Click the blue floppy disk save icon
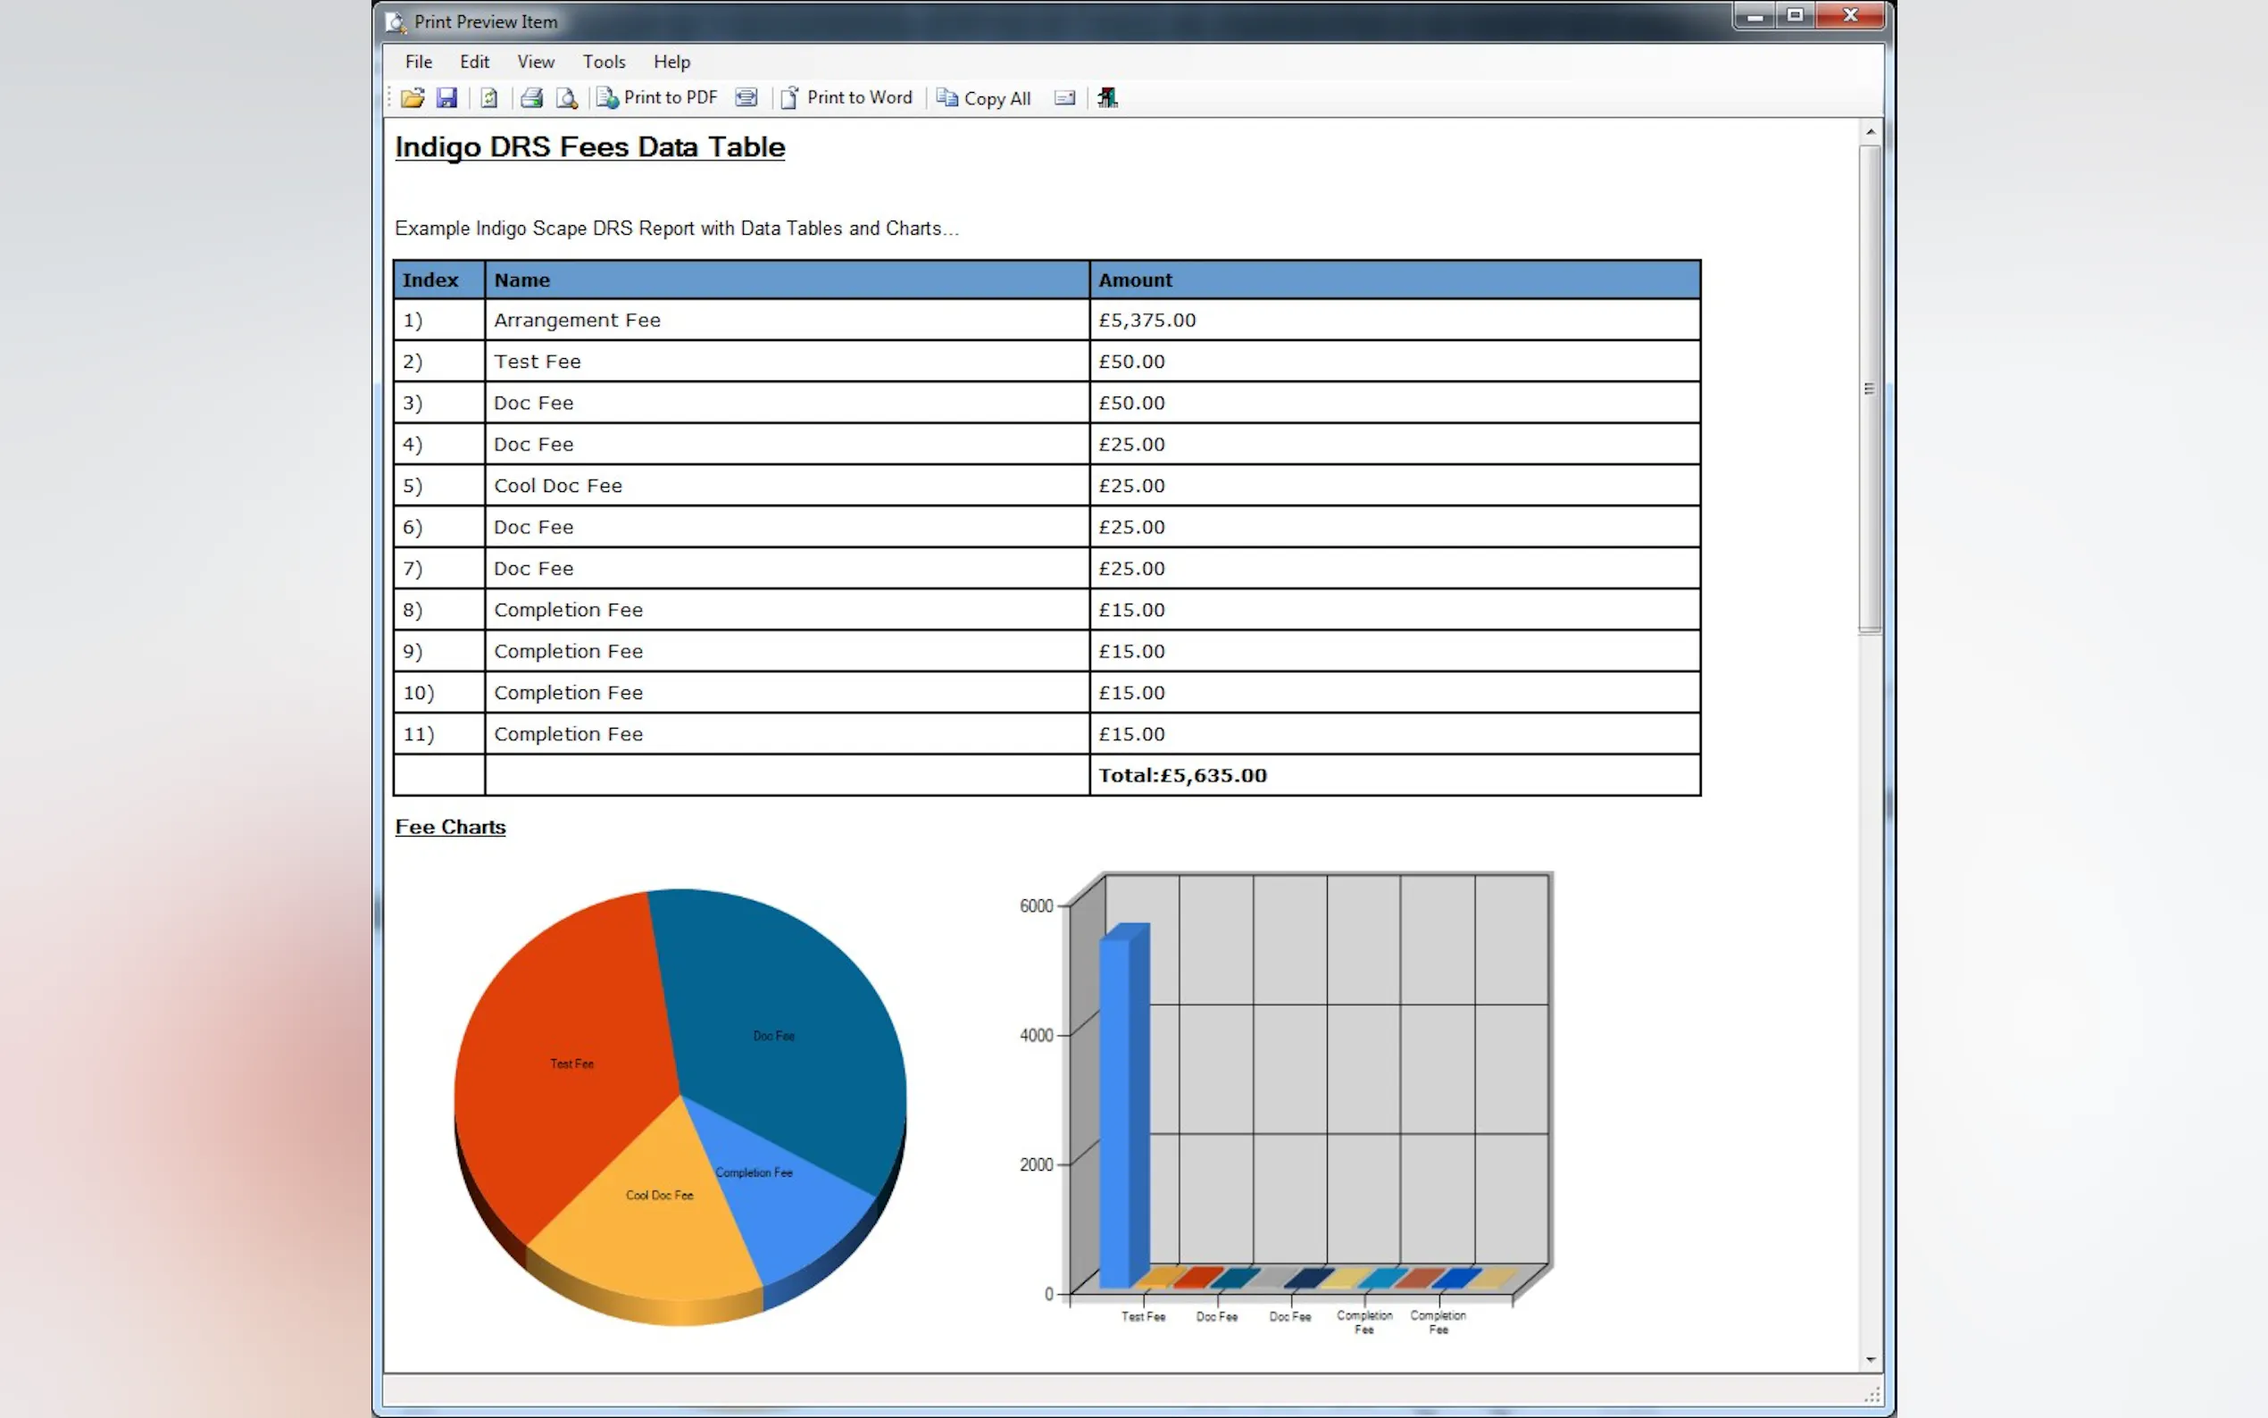This screenshot has height=1418, width=2268. (446, 97)
